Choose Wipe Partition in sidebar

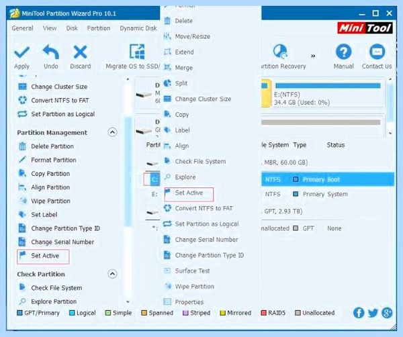click(x=44, y=201)
